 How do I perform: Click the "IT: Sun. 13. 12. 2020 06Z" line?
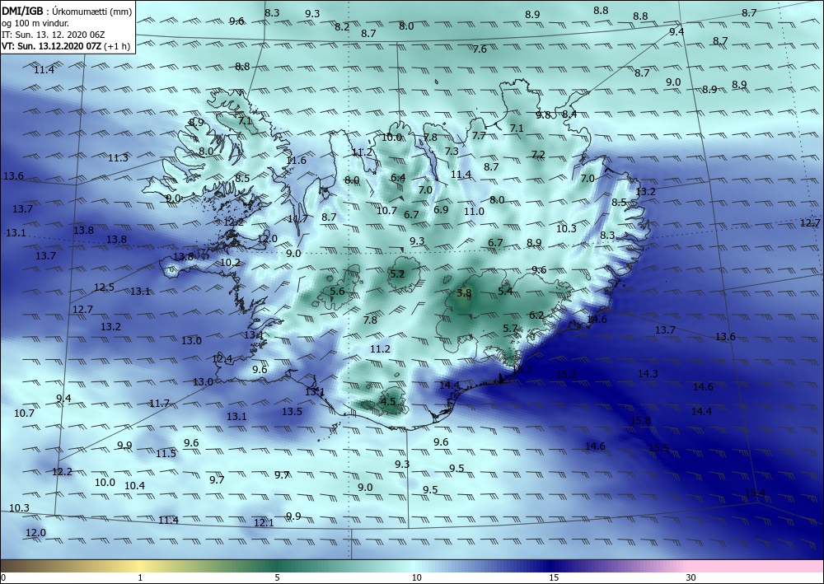click(x=53, y=34)
